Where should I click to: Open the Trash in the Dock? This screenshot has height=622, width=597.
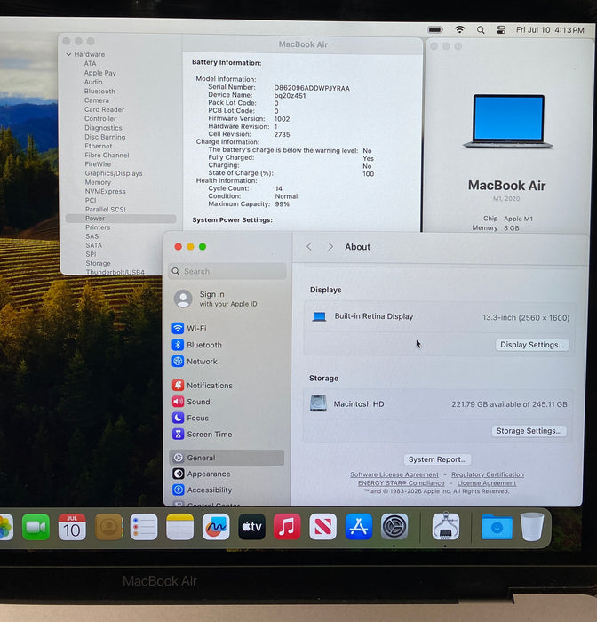click(532, 527)
